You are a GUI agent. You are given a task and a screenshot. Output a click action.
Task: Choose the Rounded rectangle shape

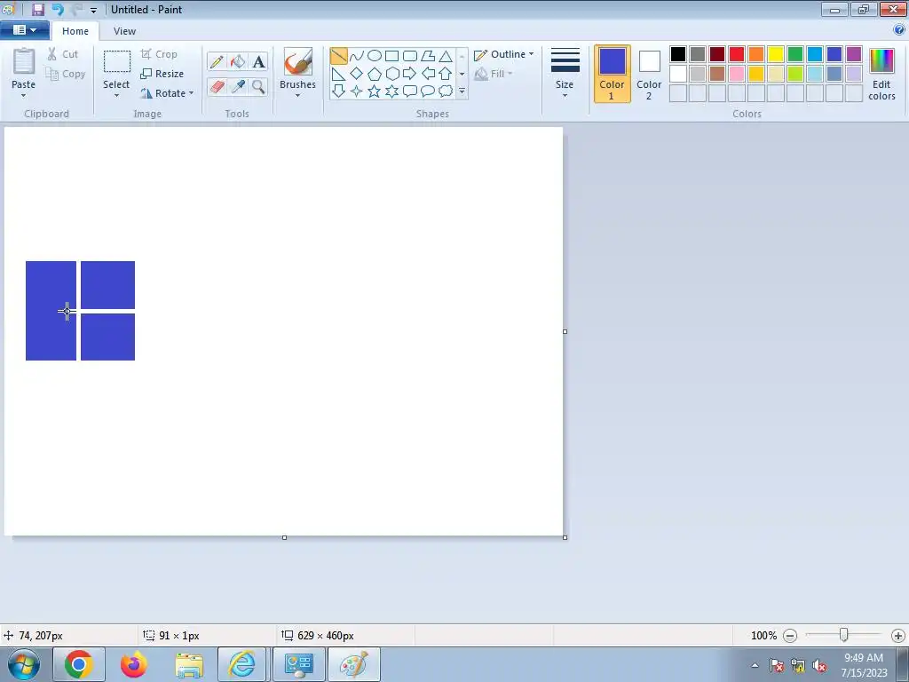(x=410, y=56)
